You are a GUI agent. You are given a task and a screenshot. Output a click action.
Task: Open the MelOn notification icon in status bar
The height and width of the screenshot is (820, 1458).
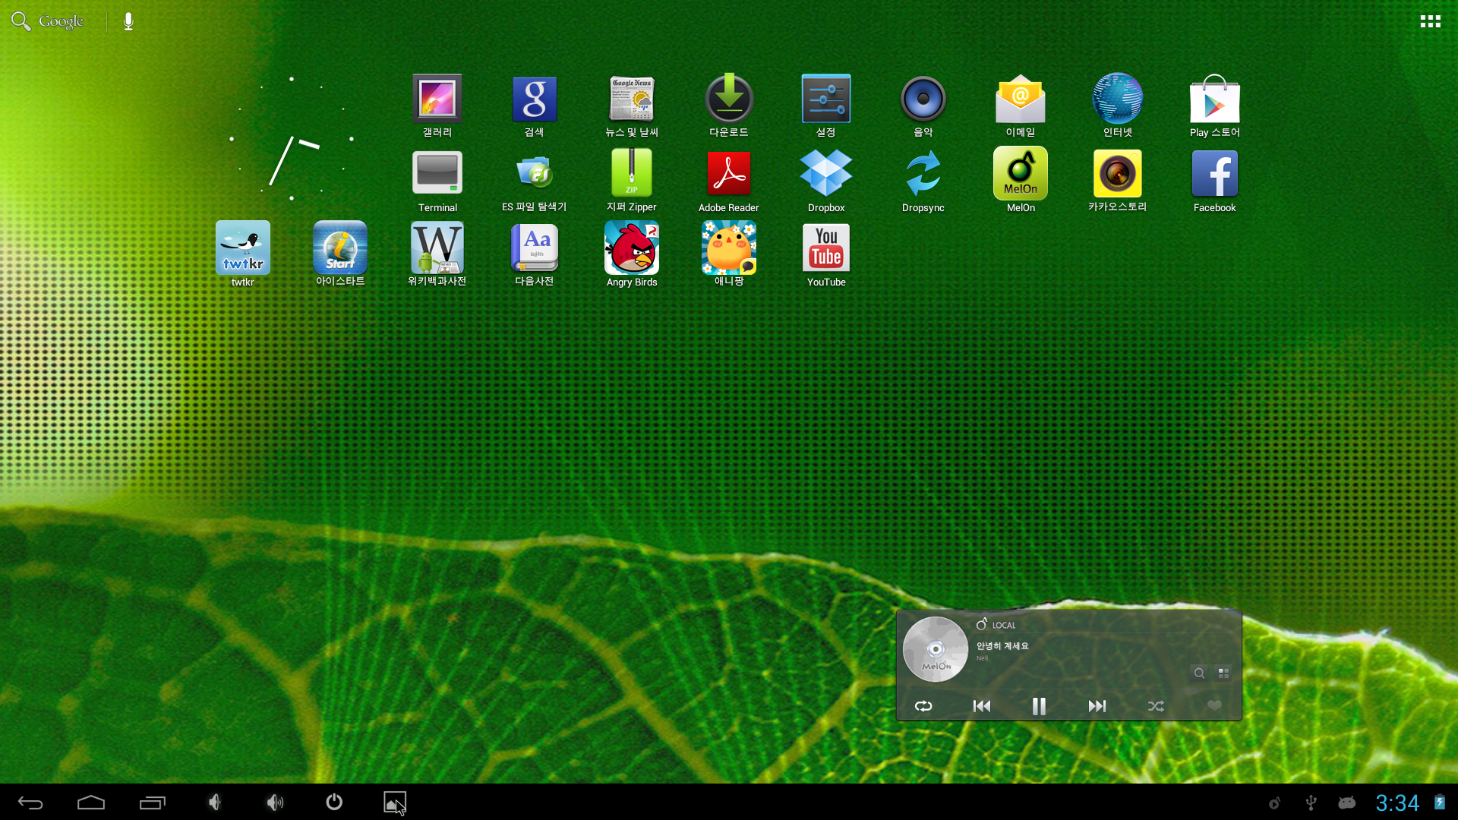pyautogui.click(x=1274, y=803)
